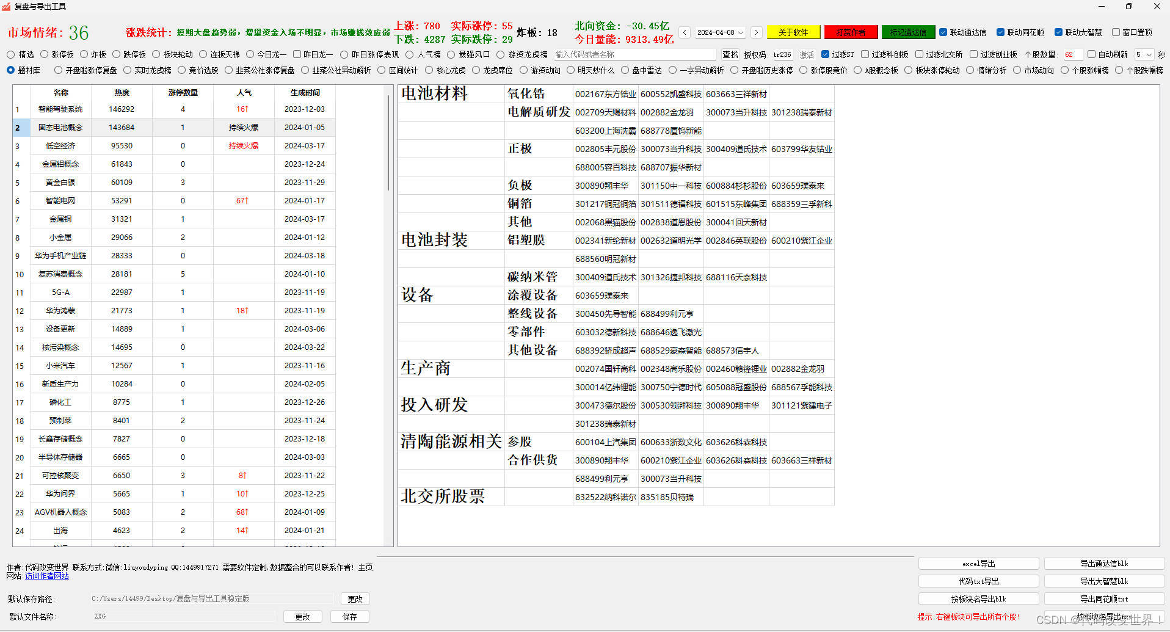The height and width of the screenshot is (632, 1170).
Task: Enable the 窗口置顶 checkbox
Action: point(1116,32)
